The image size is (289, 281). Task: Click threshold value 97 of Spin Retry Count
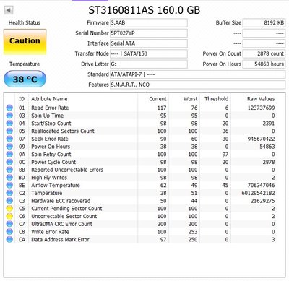pos(225,155)
